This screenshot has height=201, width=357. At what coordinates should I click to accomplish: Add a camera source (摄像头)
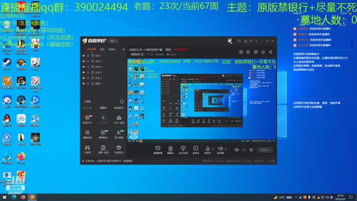click(170, 150)
